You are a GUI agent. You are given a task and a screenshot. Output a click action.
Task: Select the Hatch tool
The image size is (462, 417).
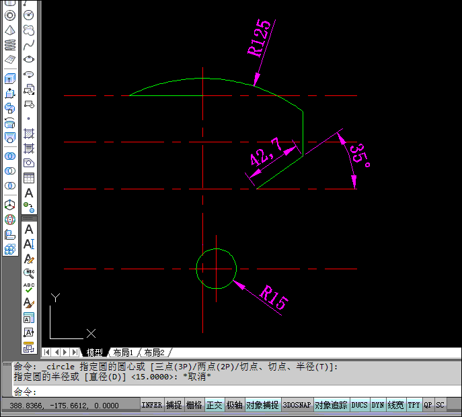29,134
